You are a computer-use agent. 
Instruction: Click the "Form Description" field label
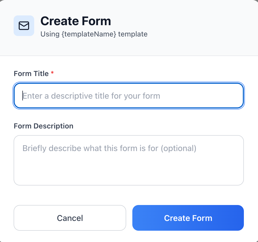click(43, 126)
